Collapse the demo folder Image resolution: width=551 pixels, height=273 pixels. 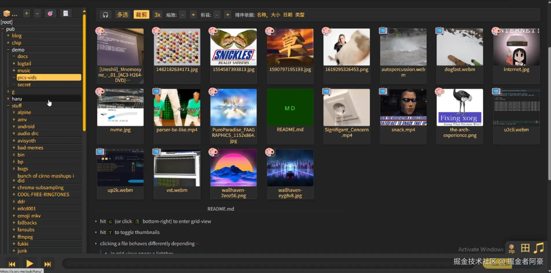[x=8, y=50]
